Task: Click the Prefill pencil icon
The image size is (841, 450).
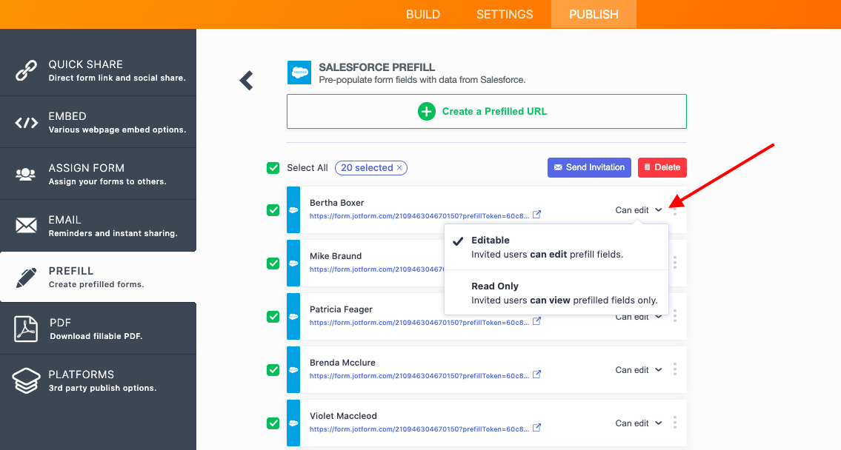Action: coord(26,278)
